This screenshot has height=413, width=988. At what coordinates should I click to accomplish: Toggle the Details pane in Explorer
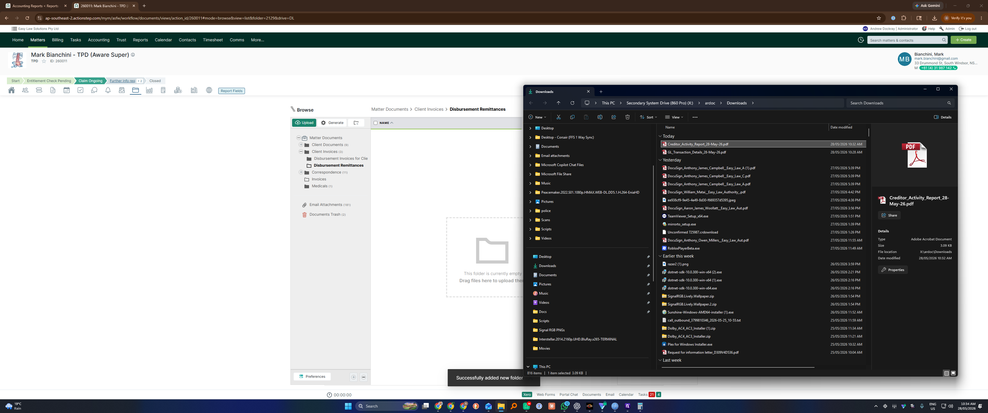pyautogui.click(x=943, y=117)
